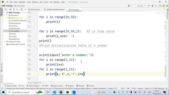Click the warnings count inspection indicator
This screenshot has width=169, height=95.
point(158,13)
